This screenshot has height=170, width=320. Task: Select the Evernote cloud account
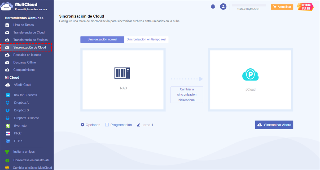[20, 126]
